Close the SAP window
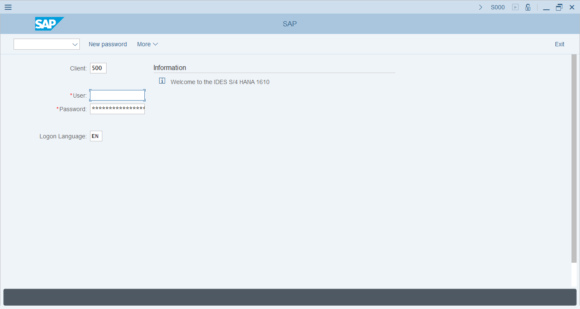The image size is (580, 309). coord(572,7)
